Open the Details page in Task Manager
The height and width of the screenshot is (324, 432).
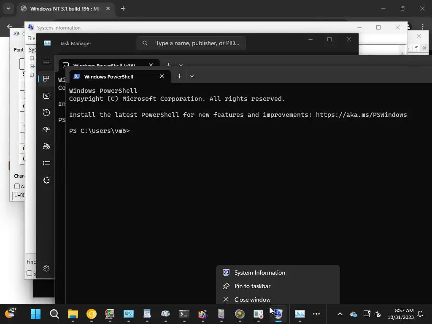[x=46, y=163]
